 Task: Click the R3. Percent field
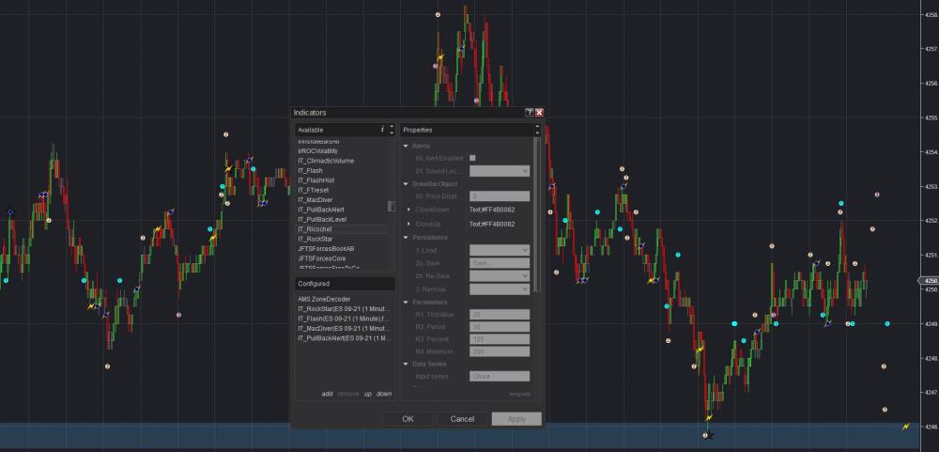tap(500, 339)
